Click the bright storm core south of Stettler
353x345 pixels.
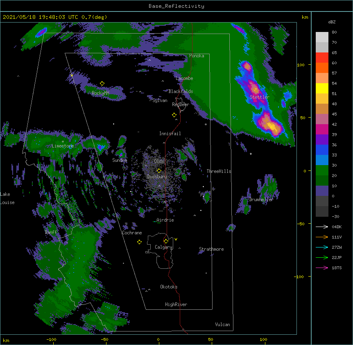coord(272,126)
